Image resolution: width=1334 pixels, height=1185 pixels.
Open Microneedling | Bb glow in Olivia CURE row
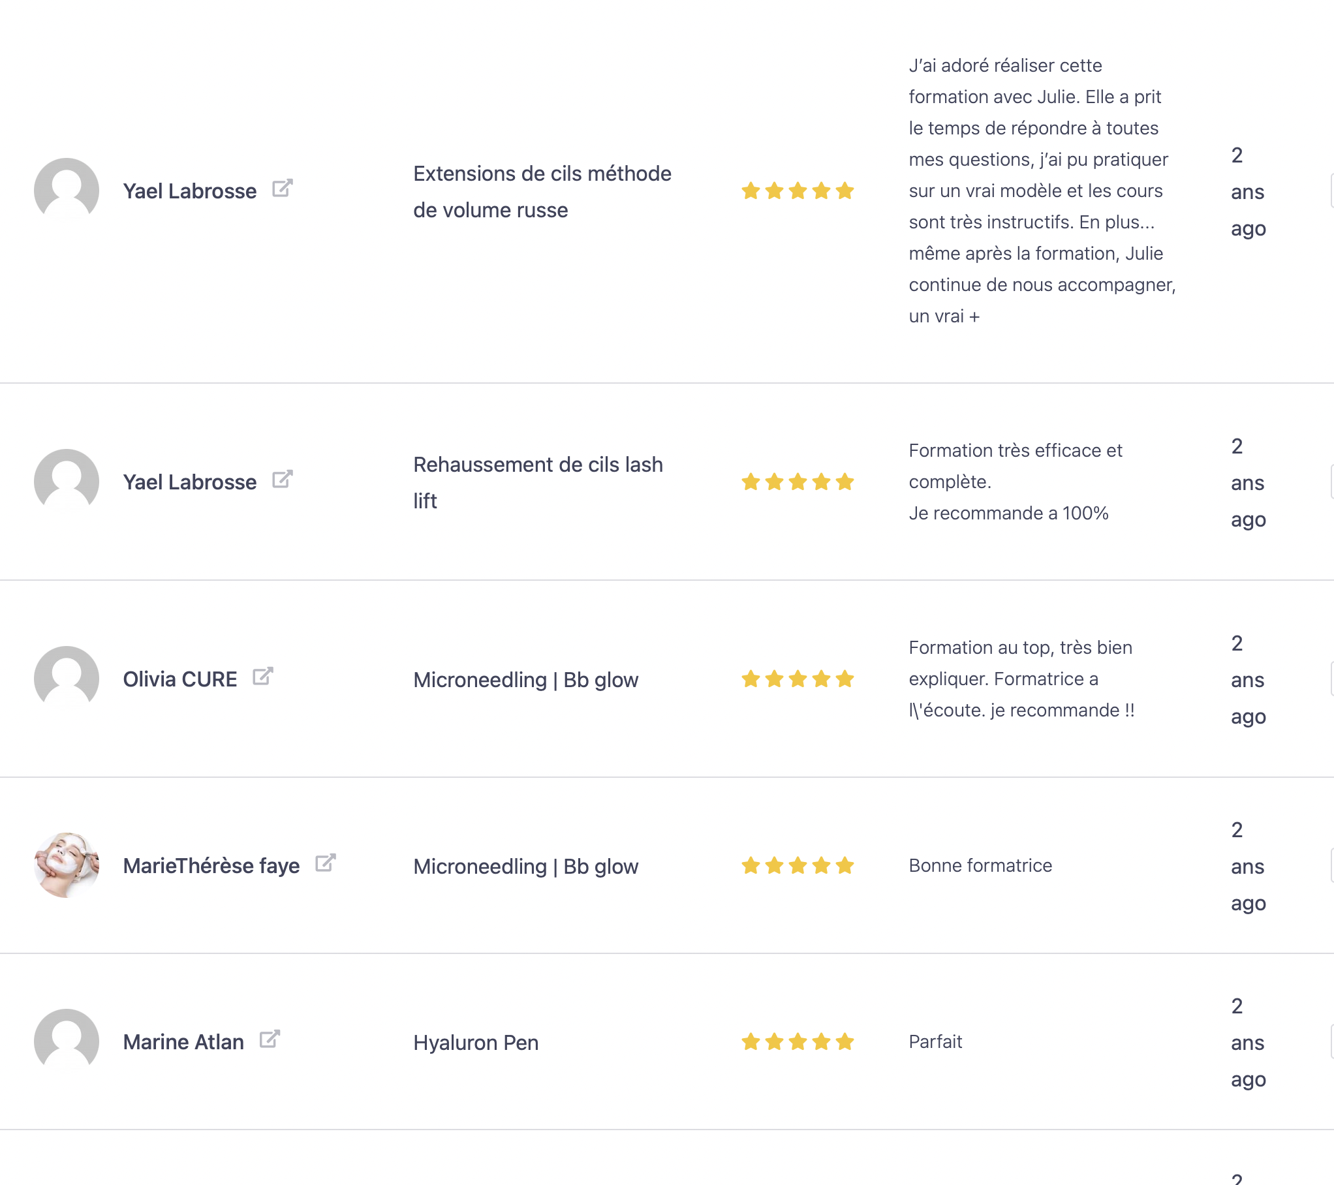525,680
